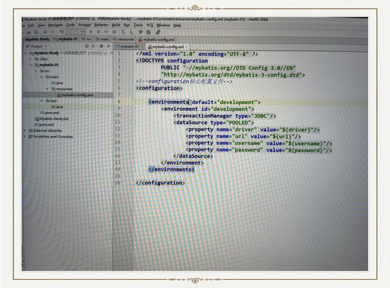Image resolution: width=390 pixels, height=288 pixels.
Task: Fold the environment tag at line 9
Action: point(134,108)
